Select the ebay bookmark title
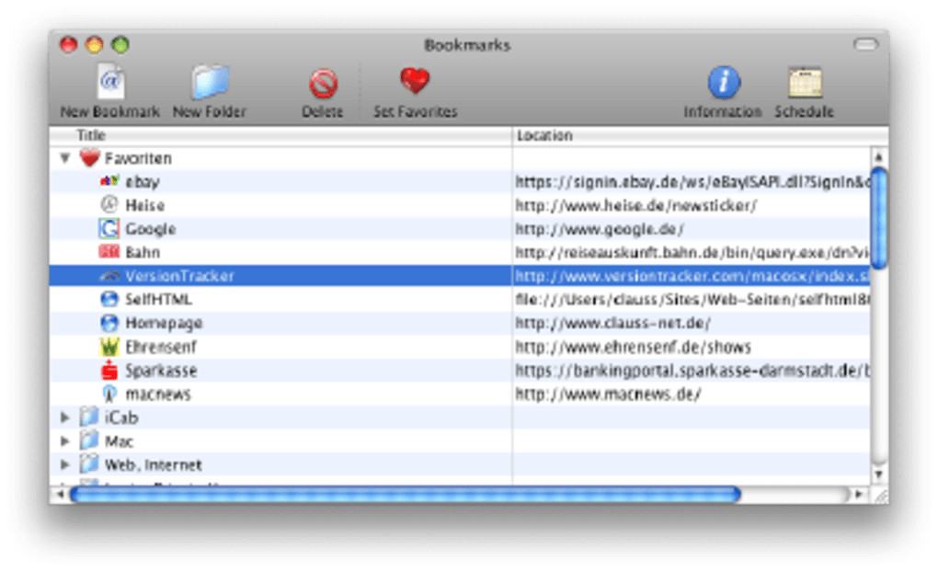The width and height of the screenshot is (938, 572). (x=143, y=182)
